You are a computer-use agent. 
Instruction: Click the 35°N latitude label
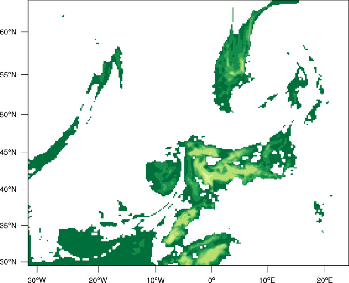pos(8,226)
